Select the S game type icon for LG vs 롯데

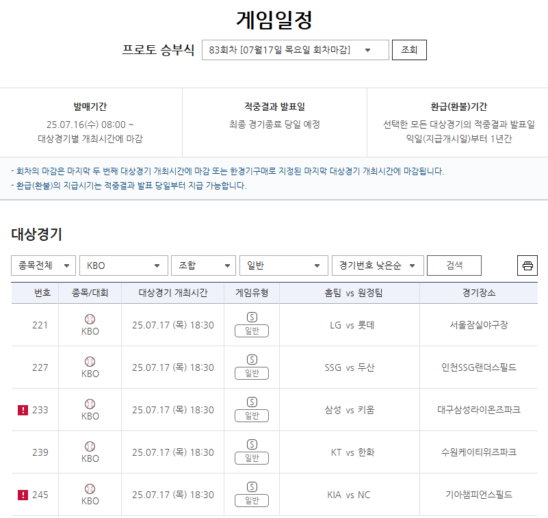coord(251,318)
